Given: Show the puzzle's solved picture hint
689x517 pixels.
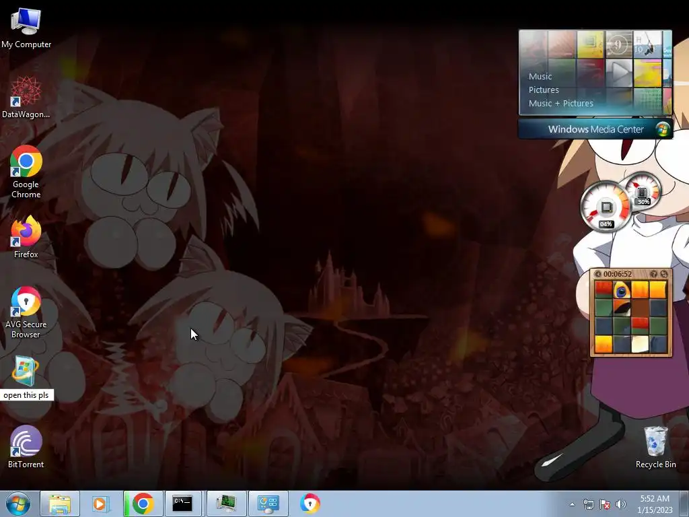Looking at the screenshot, I should [x=653, y=274].
